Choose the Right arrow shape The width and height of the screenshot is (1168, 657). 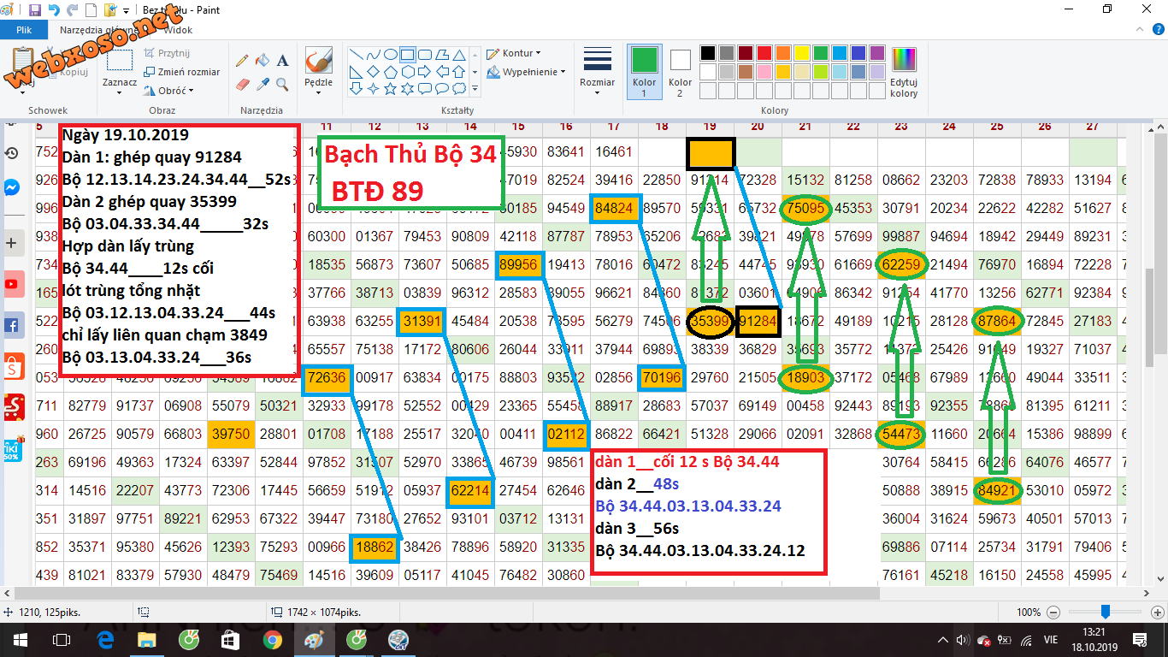(425, 71)
